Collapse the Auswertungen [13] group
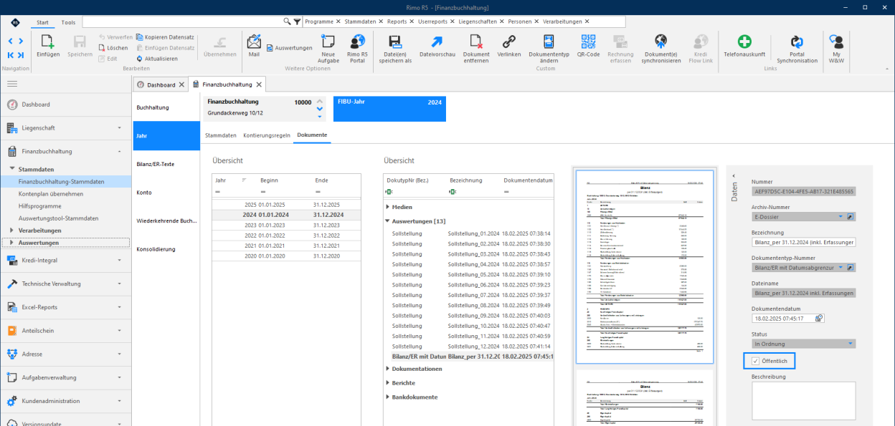895x426 pixels. [x=388, y=221]
